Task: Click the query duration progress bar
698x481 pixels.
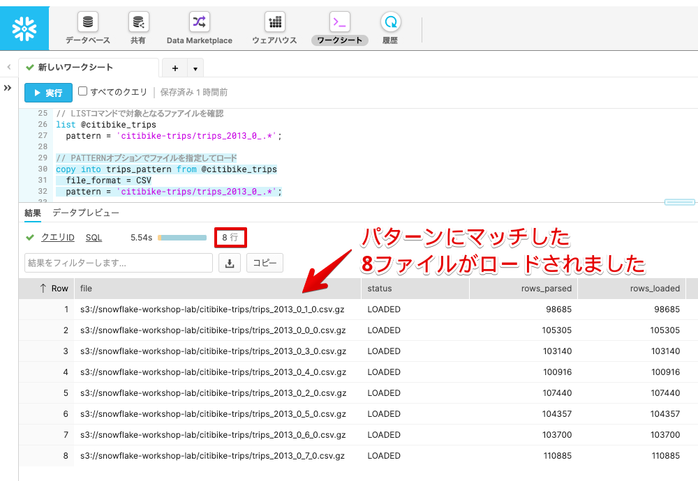Action: 182,238
